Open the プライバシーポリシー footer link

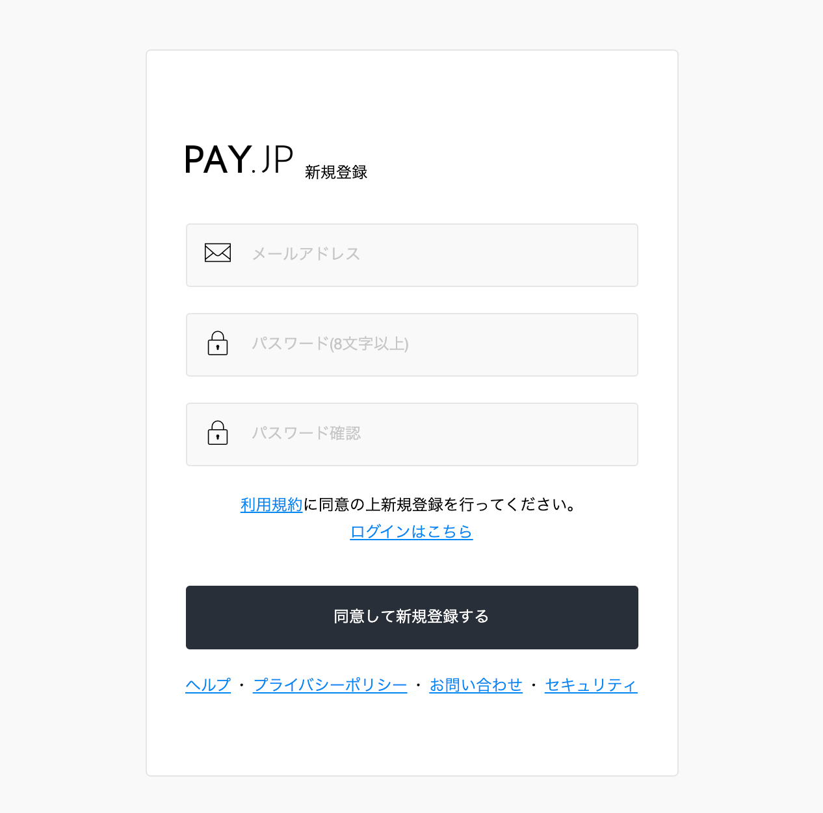330,685
